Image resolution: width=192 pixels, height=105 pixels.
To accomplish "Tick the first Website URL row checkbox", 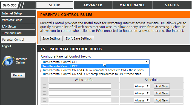I will (x=44, y=86).
